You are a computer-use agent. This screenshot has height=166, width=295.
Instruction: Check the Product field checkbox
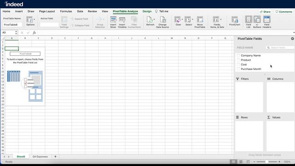[x=238, y=60]
